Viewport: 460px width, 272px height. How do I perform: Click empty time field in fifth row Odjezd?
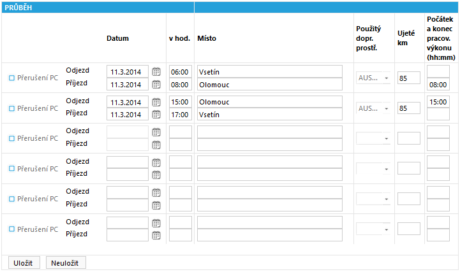coord(180,192)
